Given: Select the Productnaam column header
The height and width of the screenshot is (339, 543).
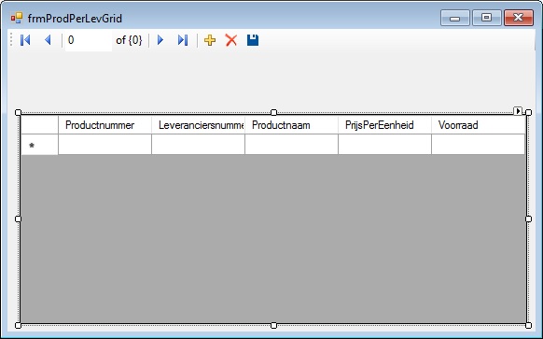Looking at the screenshot, I should [291, 125].
